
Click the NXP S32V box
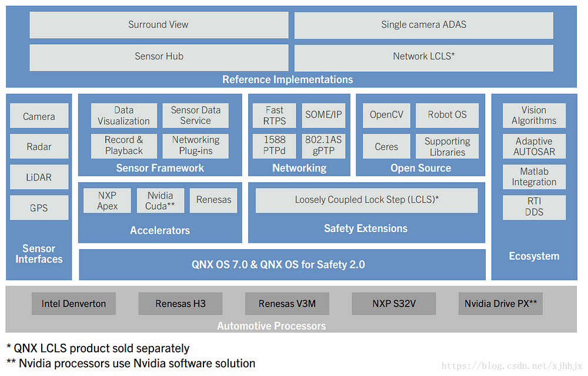point(394,304)
